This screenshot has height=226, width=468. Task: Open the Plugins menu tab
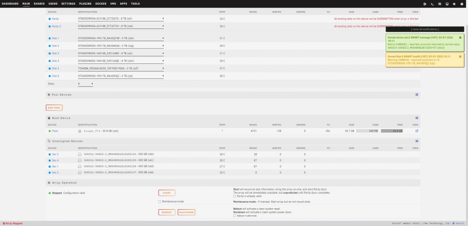(x=85, y=4)
